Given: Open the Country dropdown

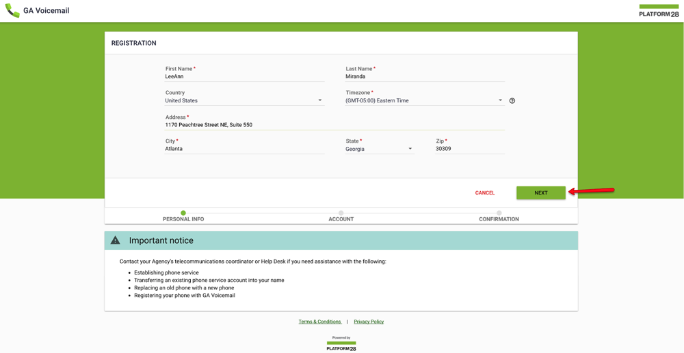Looking at the screenshot, I should click(244, 100).
